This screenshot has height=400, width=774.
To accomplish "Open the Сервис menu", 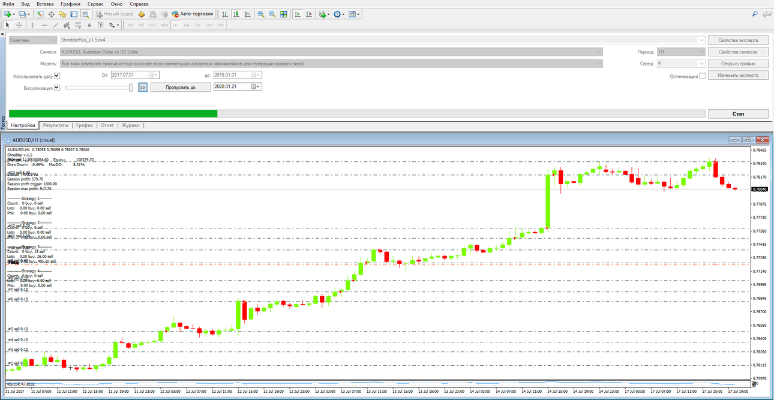I will click(x=95, y=4).
